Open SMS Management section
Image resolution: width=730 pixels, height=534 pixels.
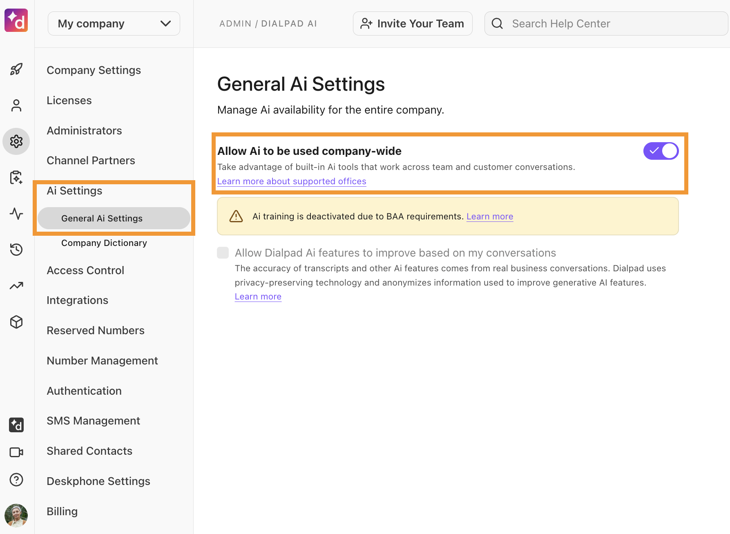(93, 421)
